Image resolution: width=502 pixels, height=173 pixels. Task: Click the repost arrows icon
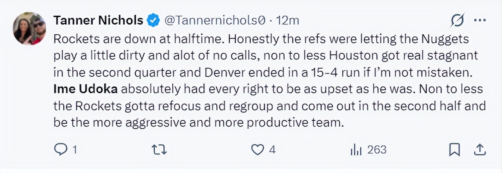tap(159, 150)
